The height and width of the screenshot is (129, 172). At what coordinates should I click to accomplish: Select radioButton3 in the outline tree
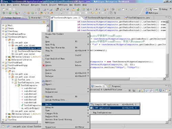click(30, 94)
